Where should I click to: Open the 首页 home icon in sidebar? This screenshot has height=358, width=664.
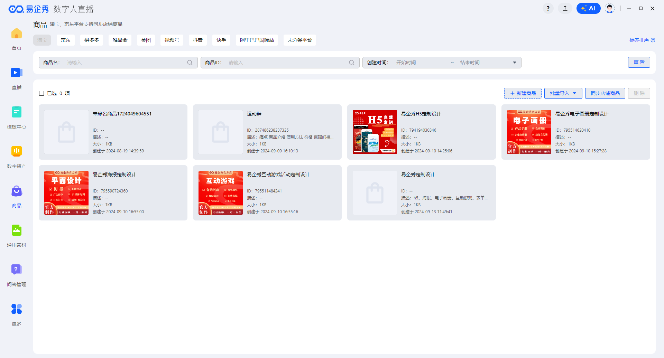click(17, 34)
